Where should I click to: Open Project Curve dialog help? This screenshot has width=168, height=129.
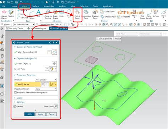[53, 43]
